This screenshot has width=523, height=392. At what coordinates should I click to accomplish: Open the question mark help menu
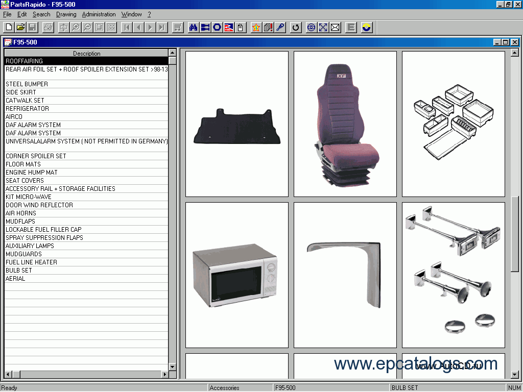point(150,14)
